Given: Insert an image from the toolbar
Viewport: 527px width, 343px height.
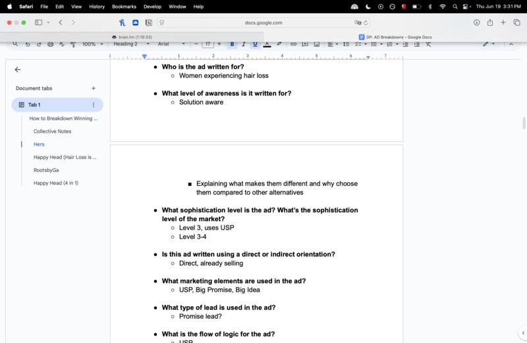Looking at the screenshot, I should click(317, 44).
